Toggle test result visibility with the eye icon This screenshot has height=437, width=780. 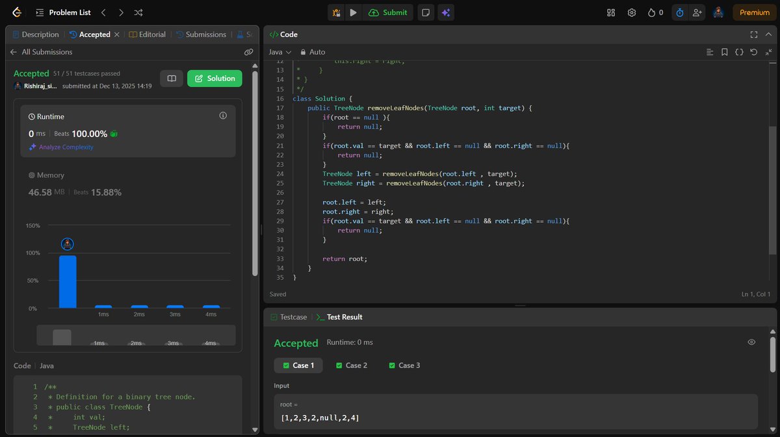751,342
